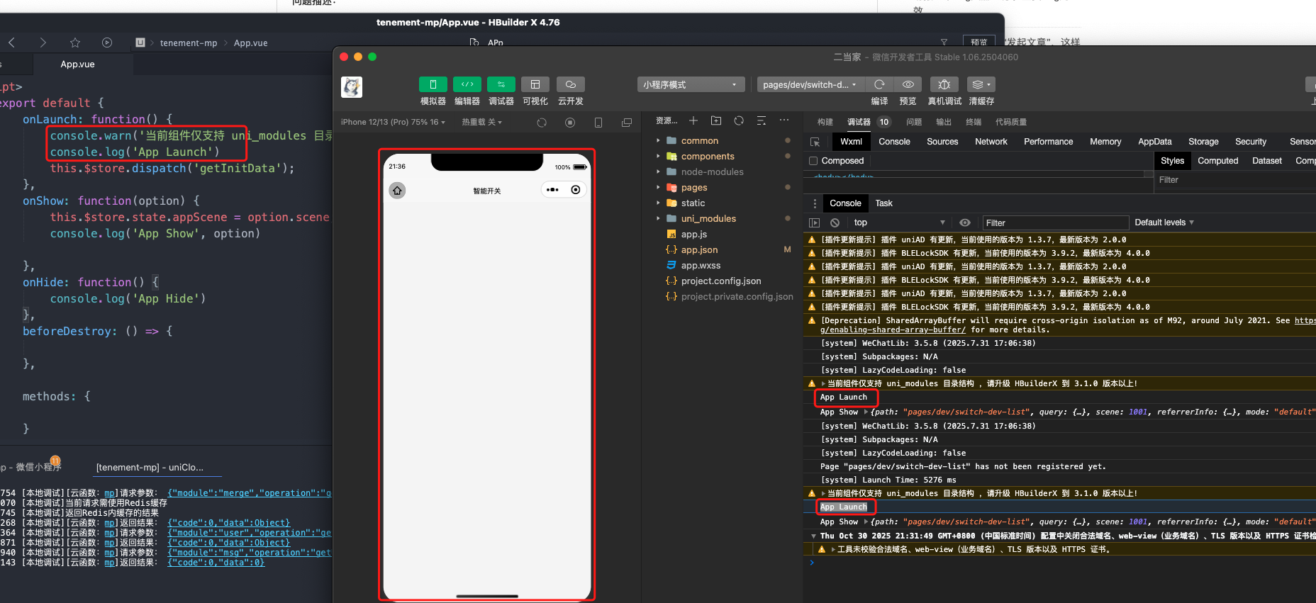Click the element inspector arrow icon
Screen dimensions: 1316x603
click(x=815, y=142)
